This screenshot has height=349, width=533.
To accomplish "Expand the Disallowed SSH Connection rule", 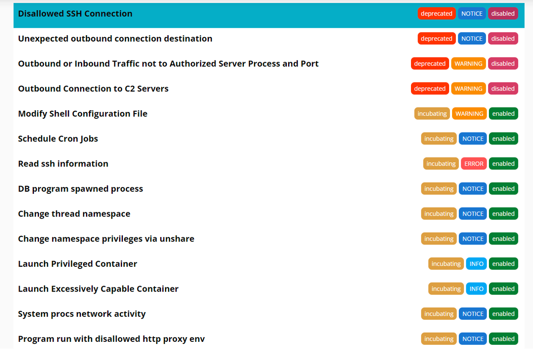I will coord(75,14).
